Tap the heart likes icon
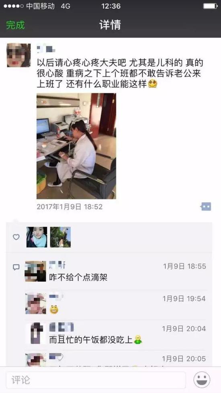The height and width of the screenshot is (393, 221). pos(16,237)
